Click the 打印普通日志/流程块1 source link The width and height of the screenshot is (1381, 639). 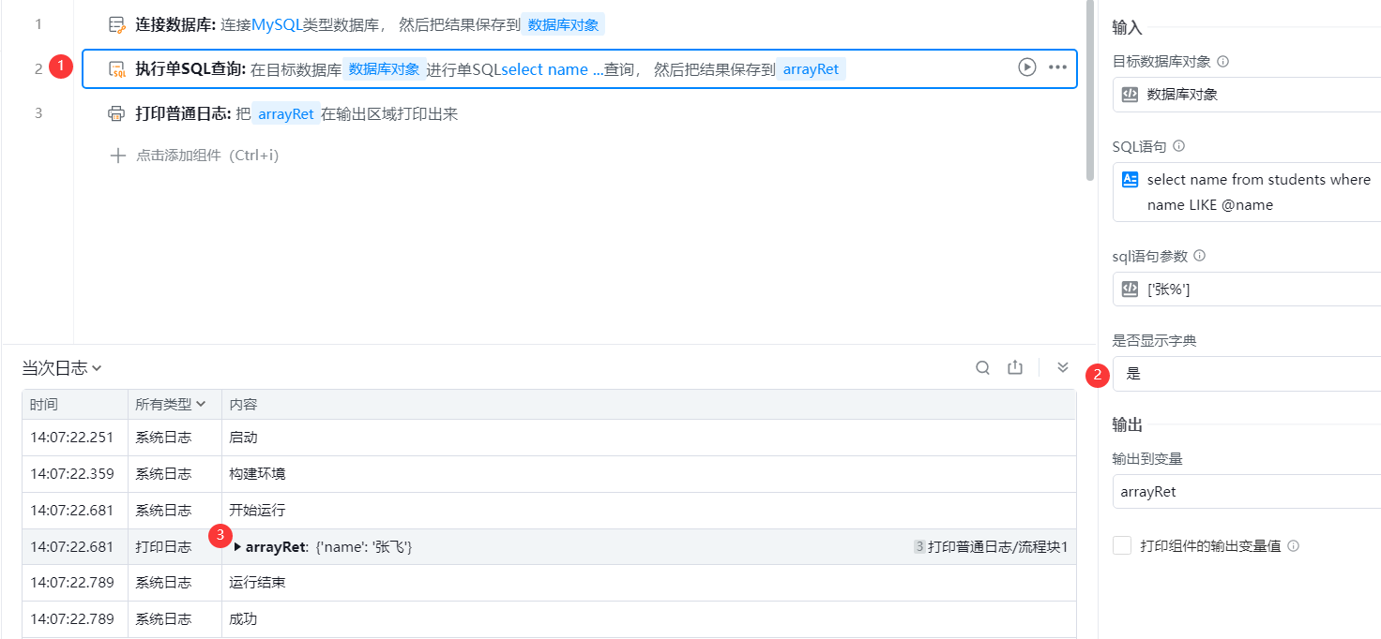pos(997,547)
